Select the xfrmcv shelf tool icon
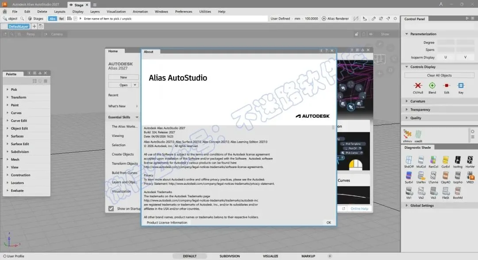This screenshot has height=260, width=478. (407, 134)
